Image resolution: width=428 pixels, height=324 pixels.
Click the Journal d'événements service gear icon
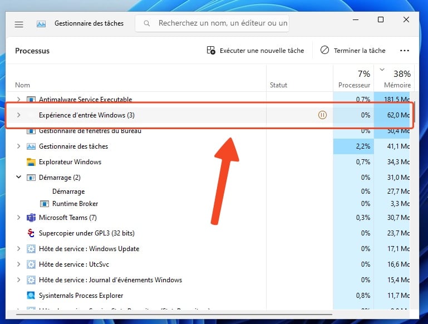[x=31, y=280]
